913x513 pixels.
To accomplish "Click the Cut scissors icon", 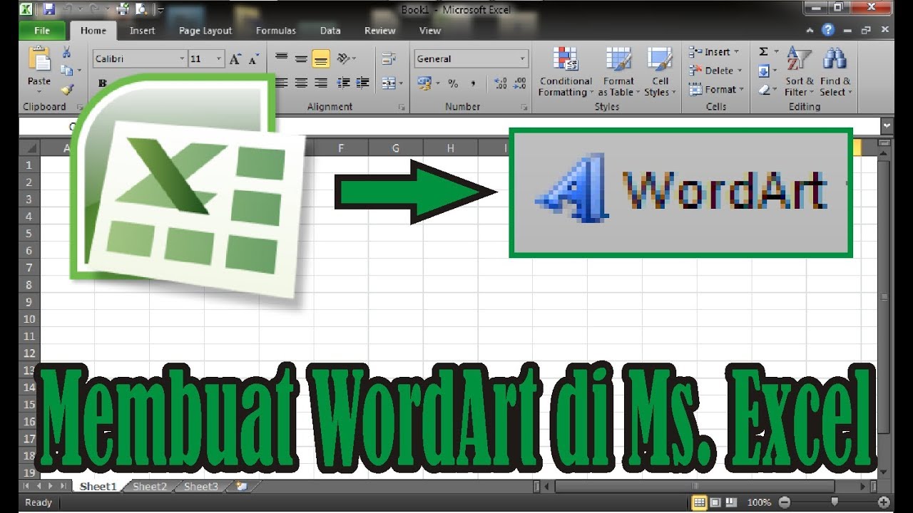I will click(66, 52).
